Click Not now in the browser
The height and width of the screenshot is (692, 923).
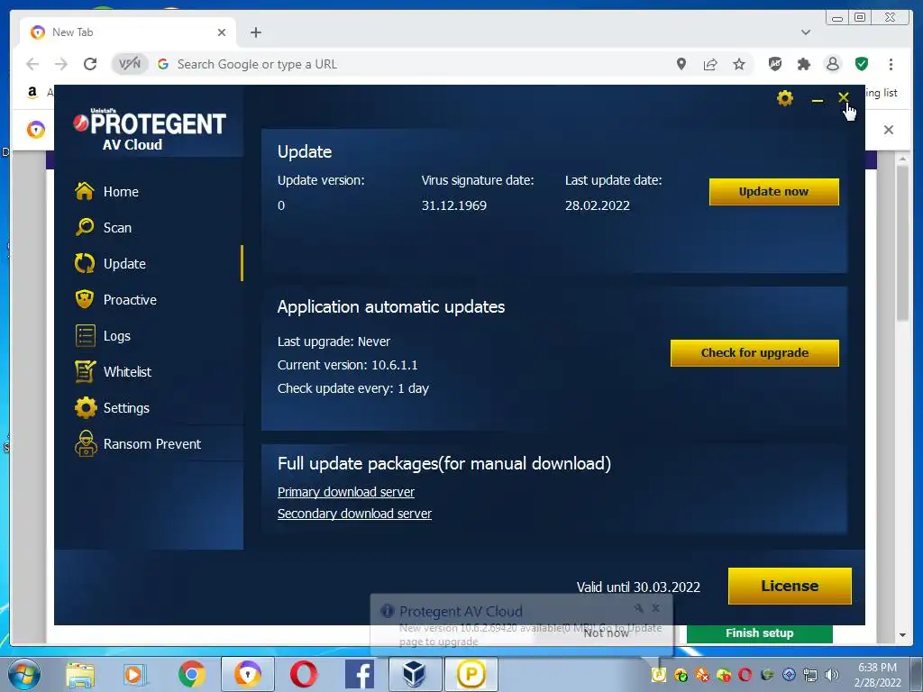607,633
